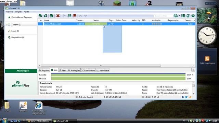Open HD VDeck desktop shortcut
The width and height of the screenshot is (219, 123).
pos(23,107)
